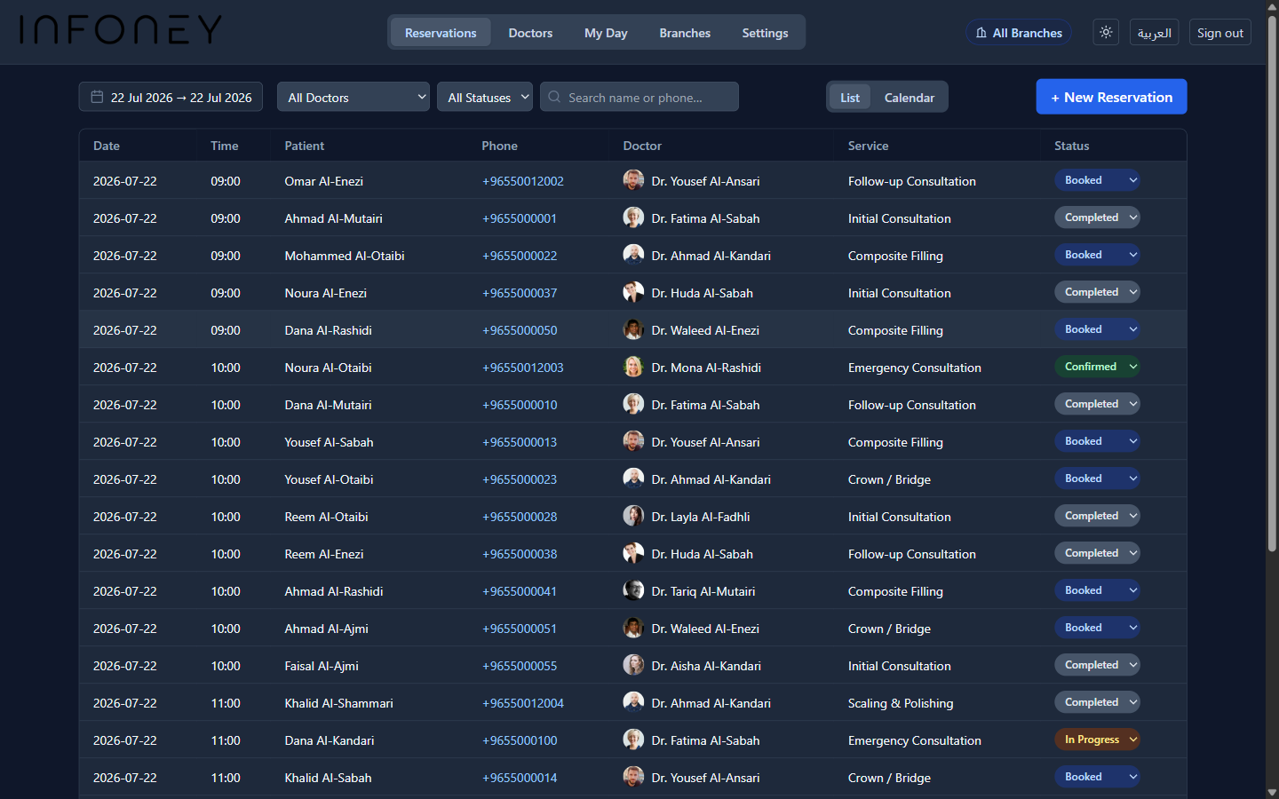Switch to List view
Screen dimensions: 1279x799
pyautogui.click(x=850, y=97)
